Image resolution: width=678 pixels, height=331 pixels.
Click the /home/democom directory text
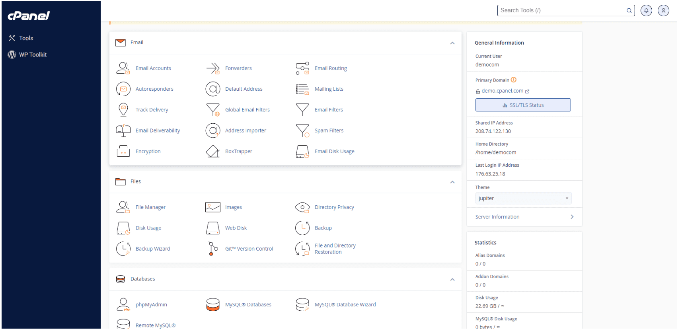click(x=496, y=152)
